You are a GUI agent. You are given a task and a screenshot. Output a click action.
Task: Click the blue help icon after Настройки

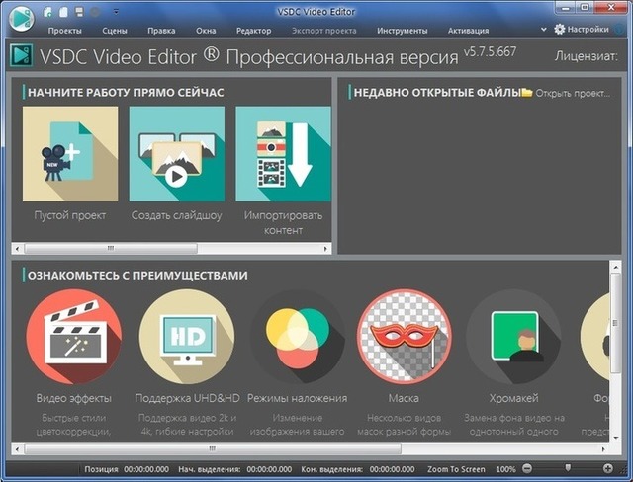point(619,29)
